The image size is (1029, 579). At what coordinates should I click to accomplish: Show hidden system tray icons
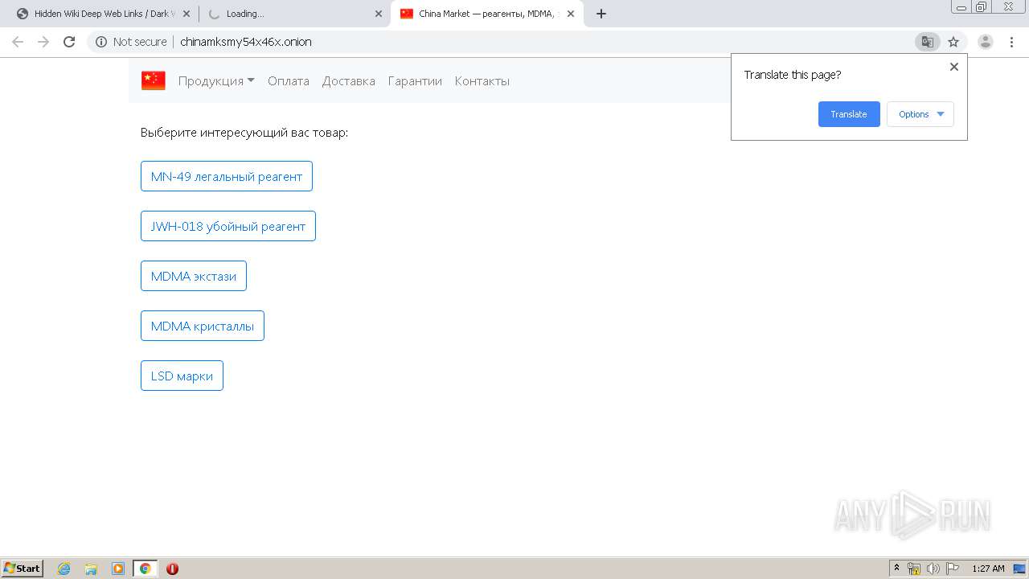point(896,569)
